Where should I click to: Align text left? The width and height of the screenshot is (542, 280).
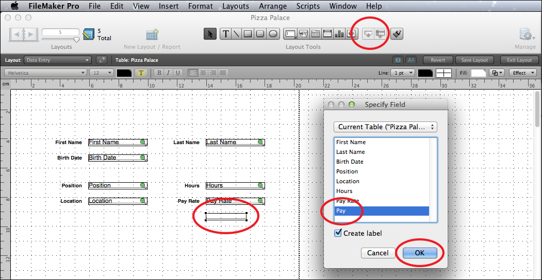coord(193,73)
